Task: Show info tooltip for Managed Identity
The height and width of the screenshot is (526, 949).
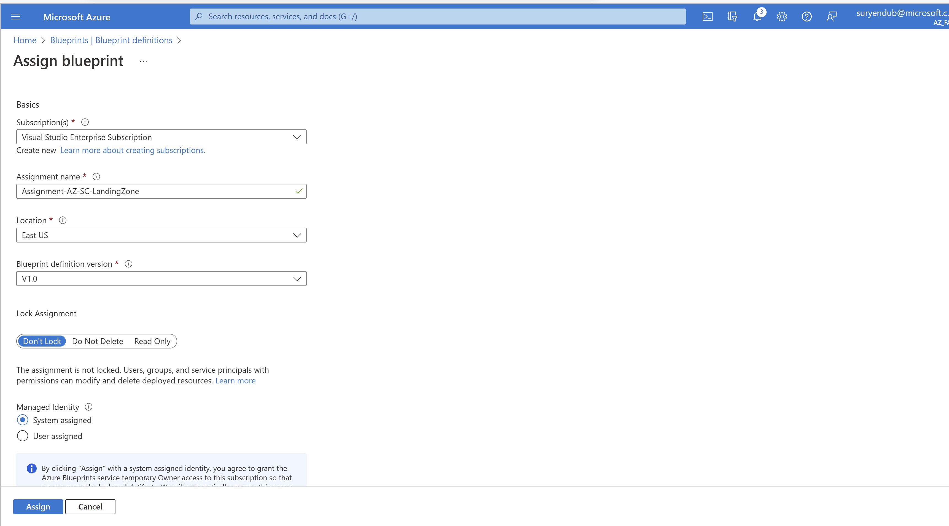Action: (88, 407)
